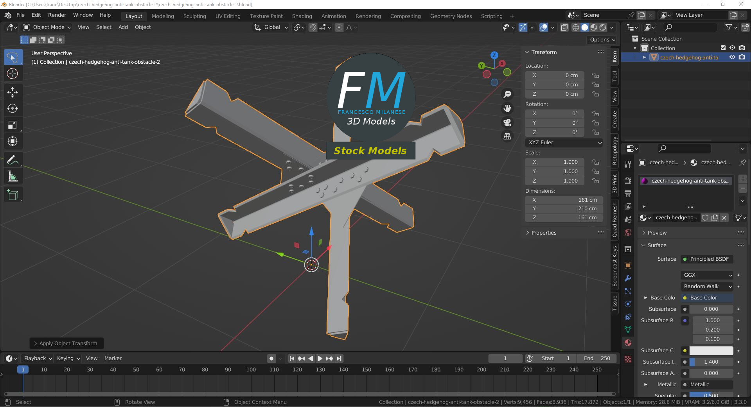Toggle lock on Location X
Image resolution: width=751 pixels, height=407 pixels.
pos(595,75)
